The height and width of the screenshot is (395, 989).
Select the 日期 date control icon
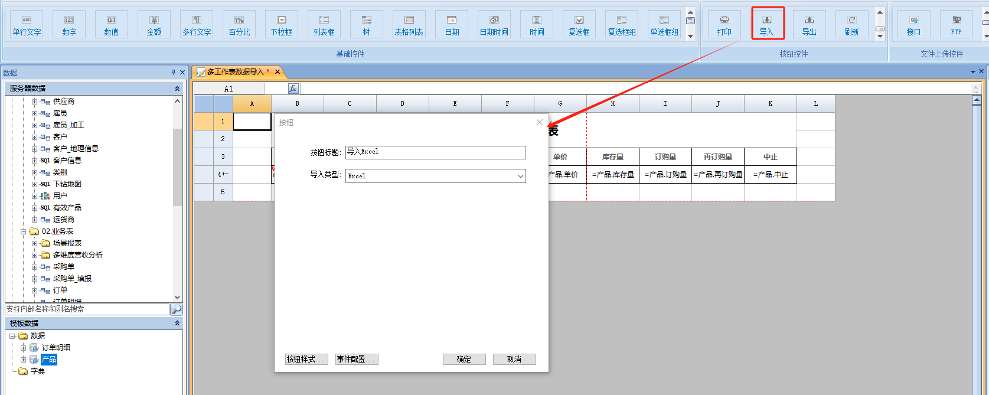452,24
